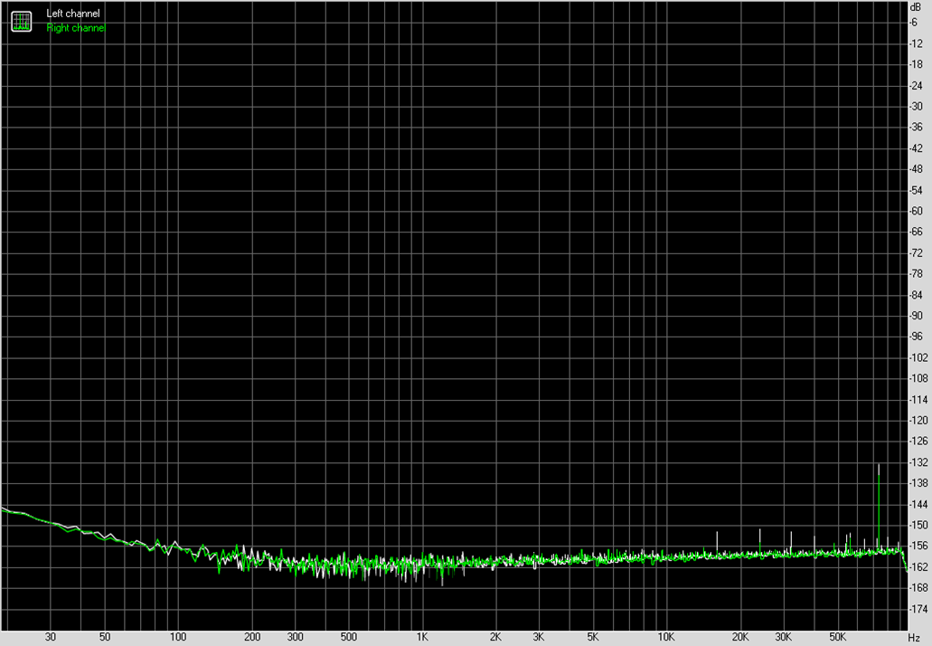Click the -60 dB axis label

[916, 211]
